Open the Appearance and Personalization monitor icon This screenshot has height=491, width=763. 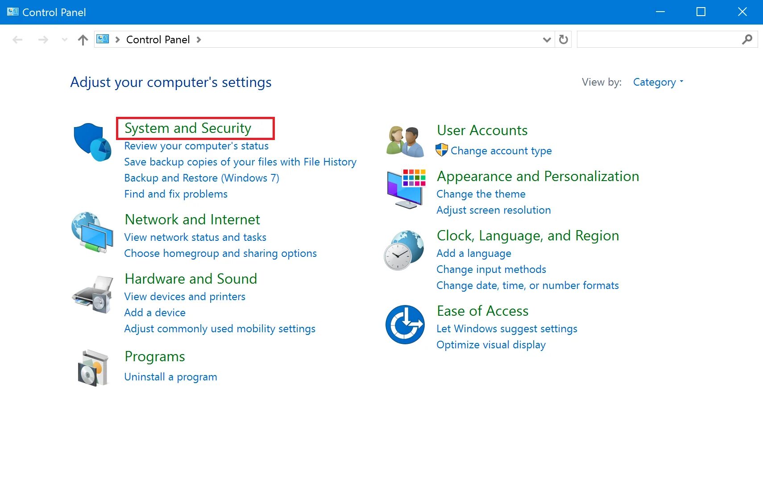[x=406, y=189]
